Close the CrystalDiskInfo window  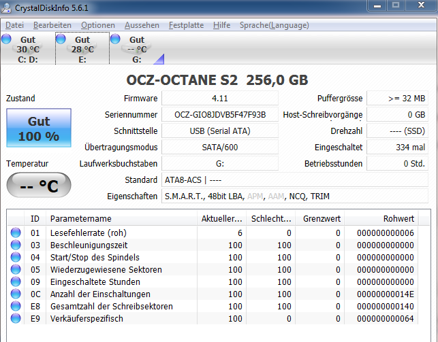coord(421,5)
